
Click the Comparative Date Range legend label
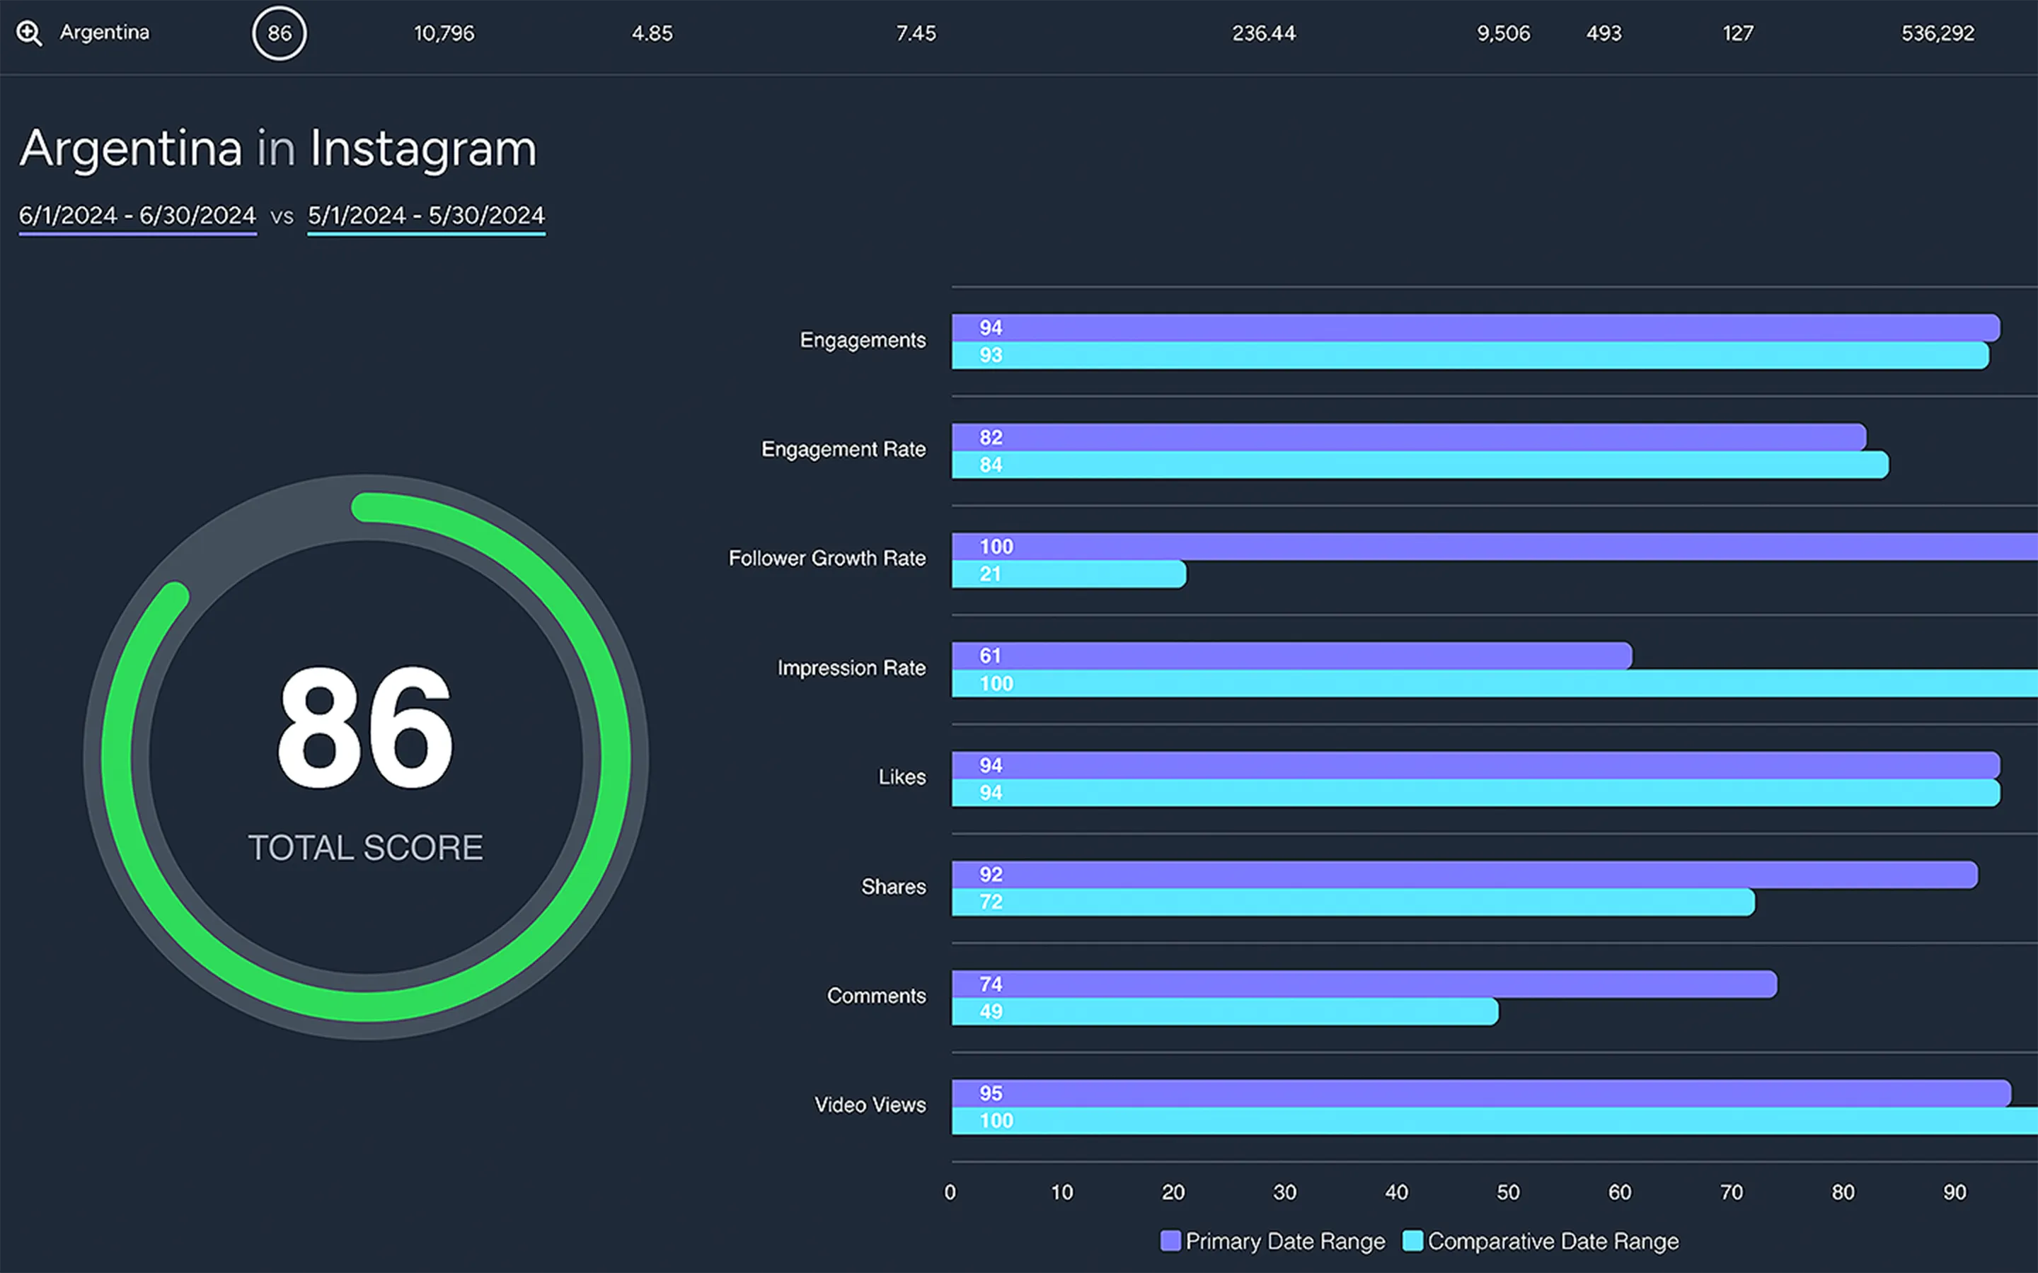point(1553,1241)
